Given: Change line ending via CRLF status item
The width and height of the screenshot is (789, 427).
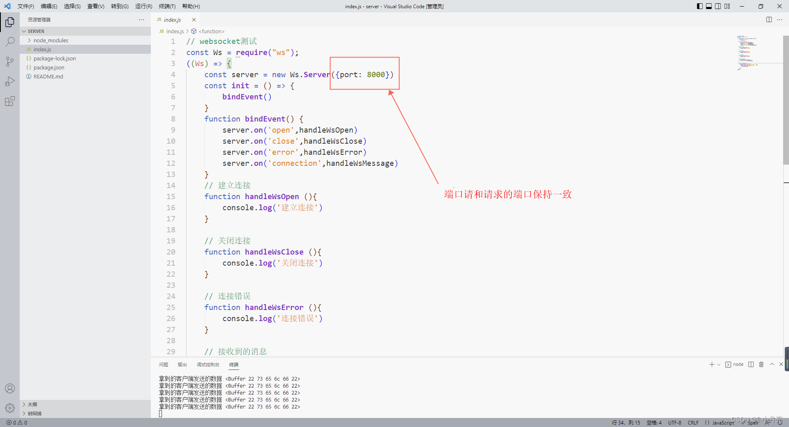Looking at the screenshot, I should click(693, 422).
